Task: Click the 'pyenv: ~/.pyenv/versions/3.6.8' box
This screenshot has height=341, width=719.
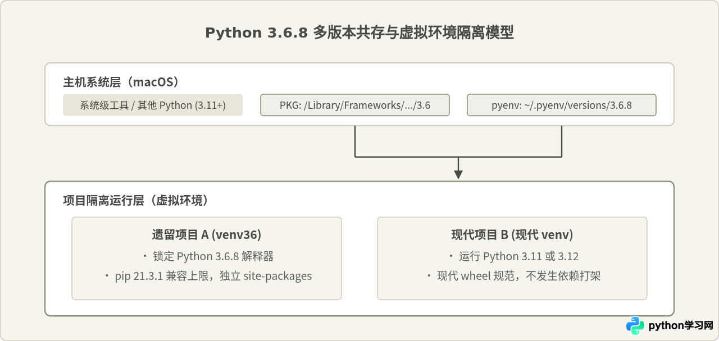Action: [x=562, y=105]
